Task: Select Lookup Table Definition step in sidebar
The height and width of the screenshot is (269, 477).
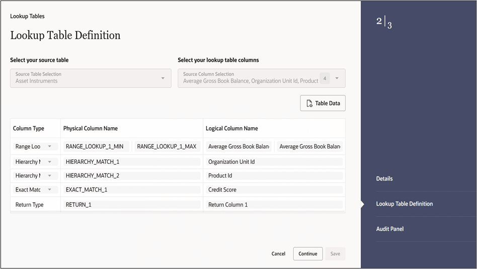Action: [x=405, y=204]
